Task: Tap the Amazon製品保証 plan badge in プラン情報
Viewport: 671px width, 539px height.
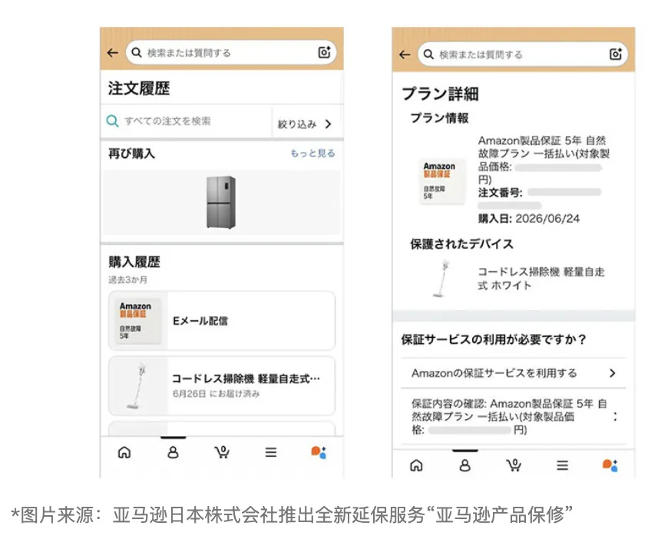Action: coord(441,181)
